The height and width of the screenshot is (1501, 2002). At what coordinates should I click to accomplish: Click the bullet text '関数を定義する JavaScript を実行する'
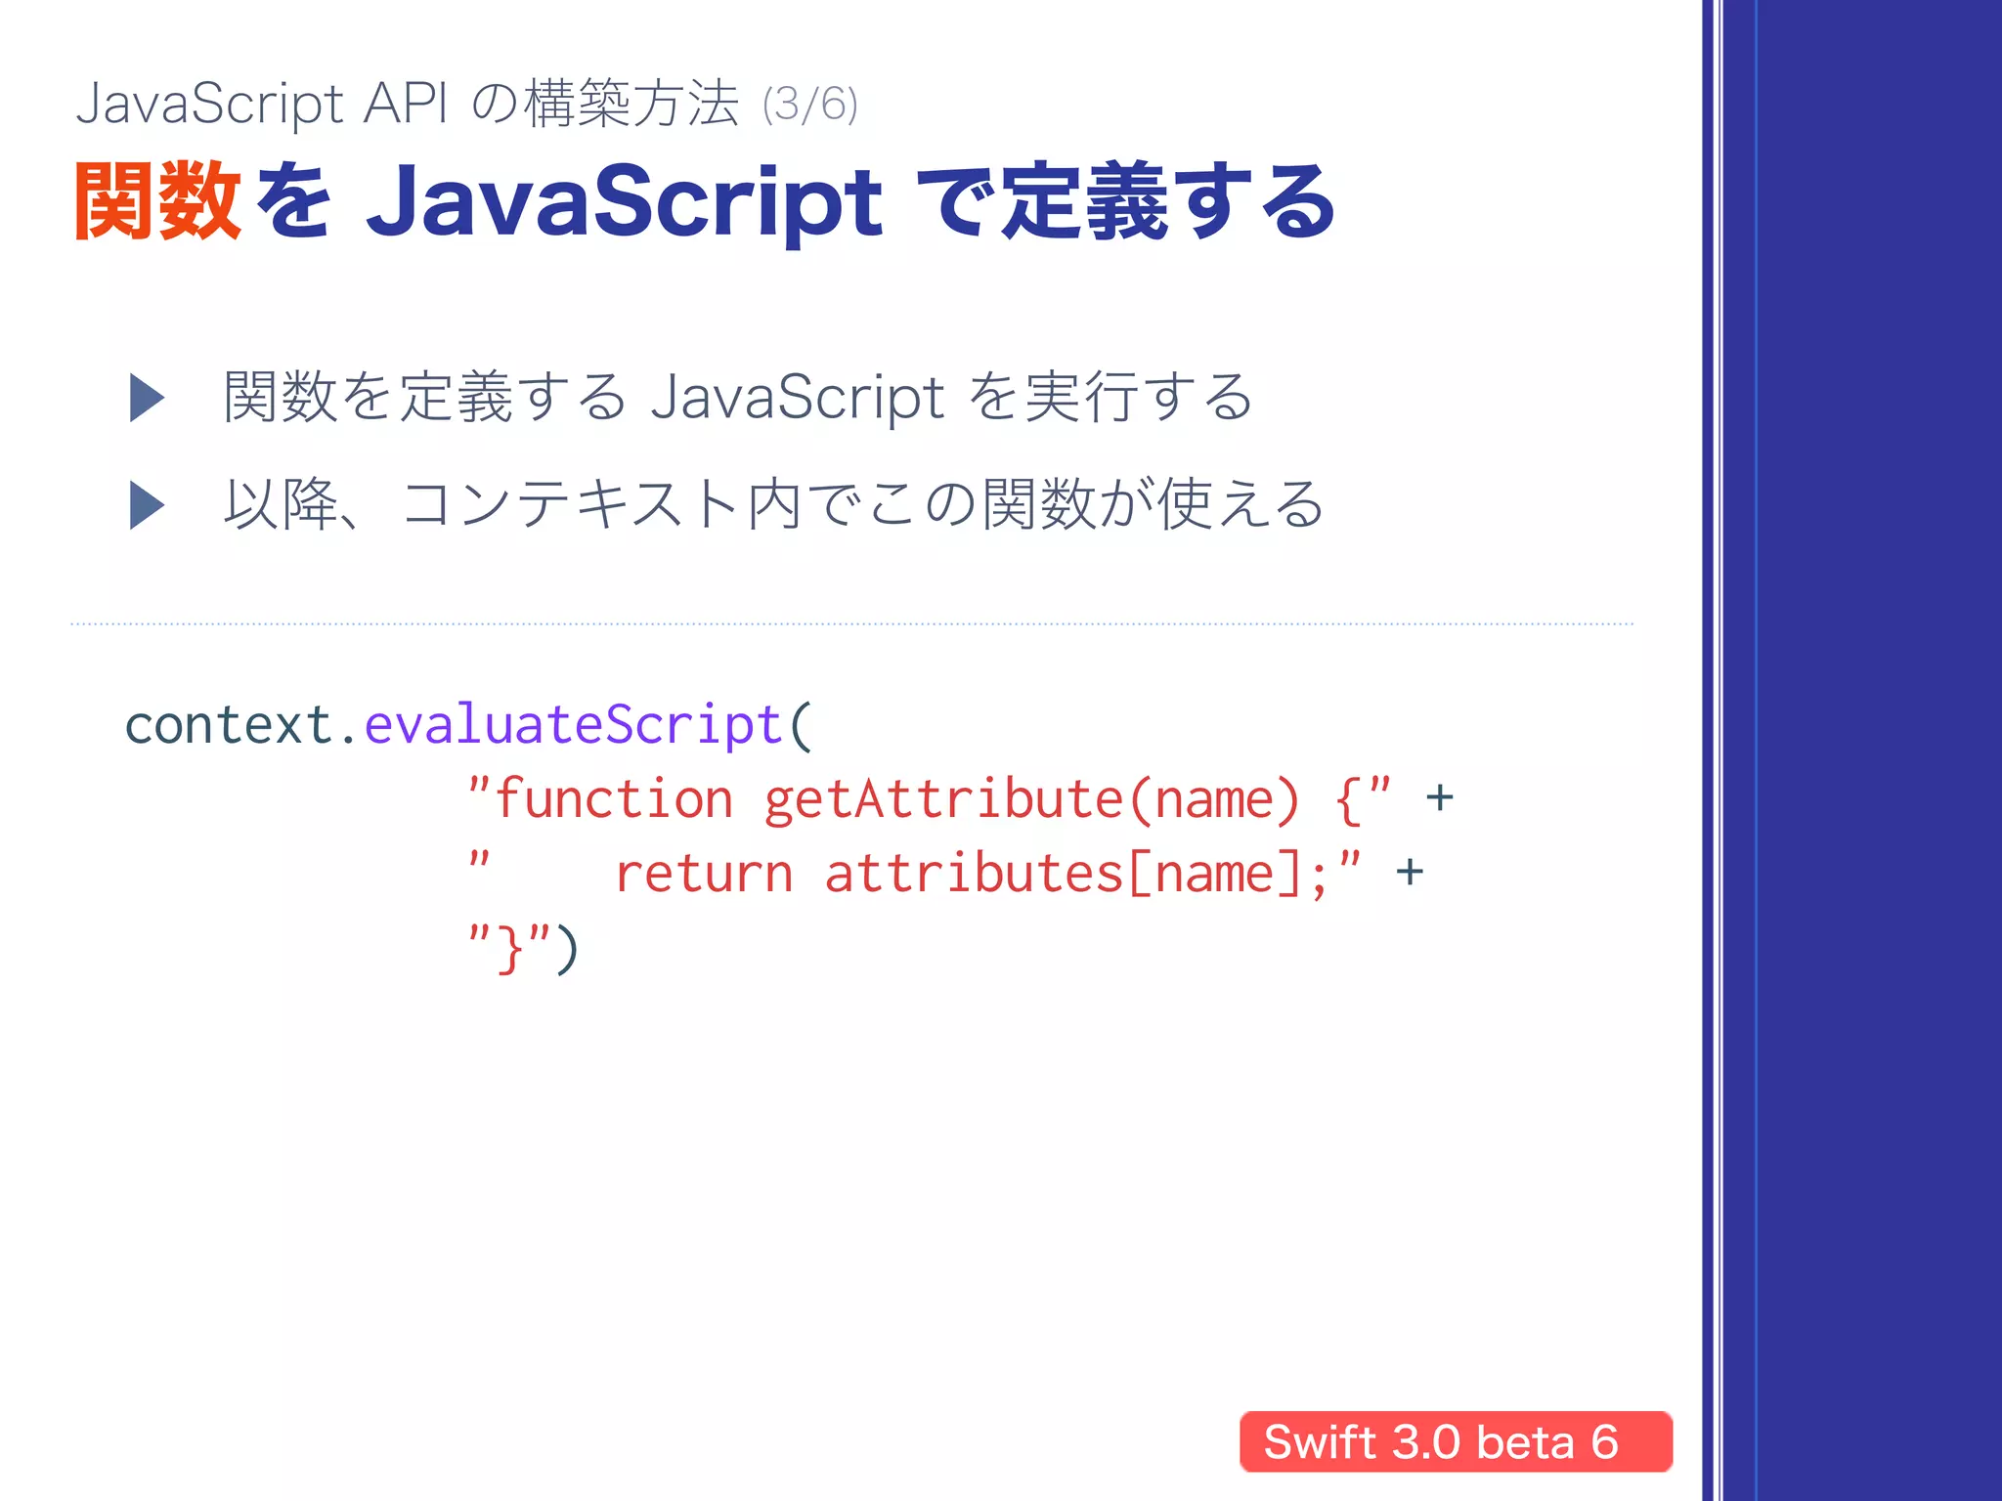coord(738,398)
